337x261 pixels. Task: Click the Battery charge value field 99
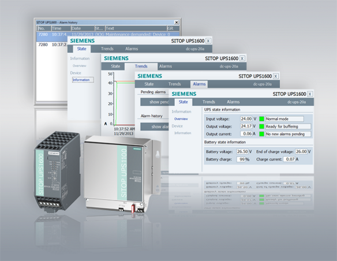point(241,159)
